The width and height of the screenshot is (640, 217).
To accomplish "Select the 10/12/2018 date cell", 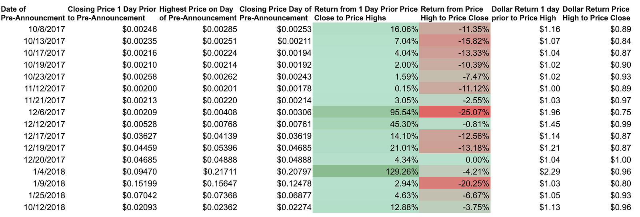I will tap(44, 207).
